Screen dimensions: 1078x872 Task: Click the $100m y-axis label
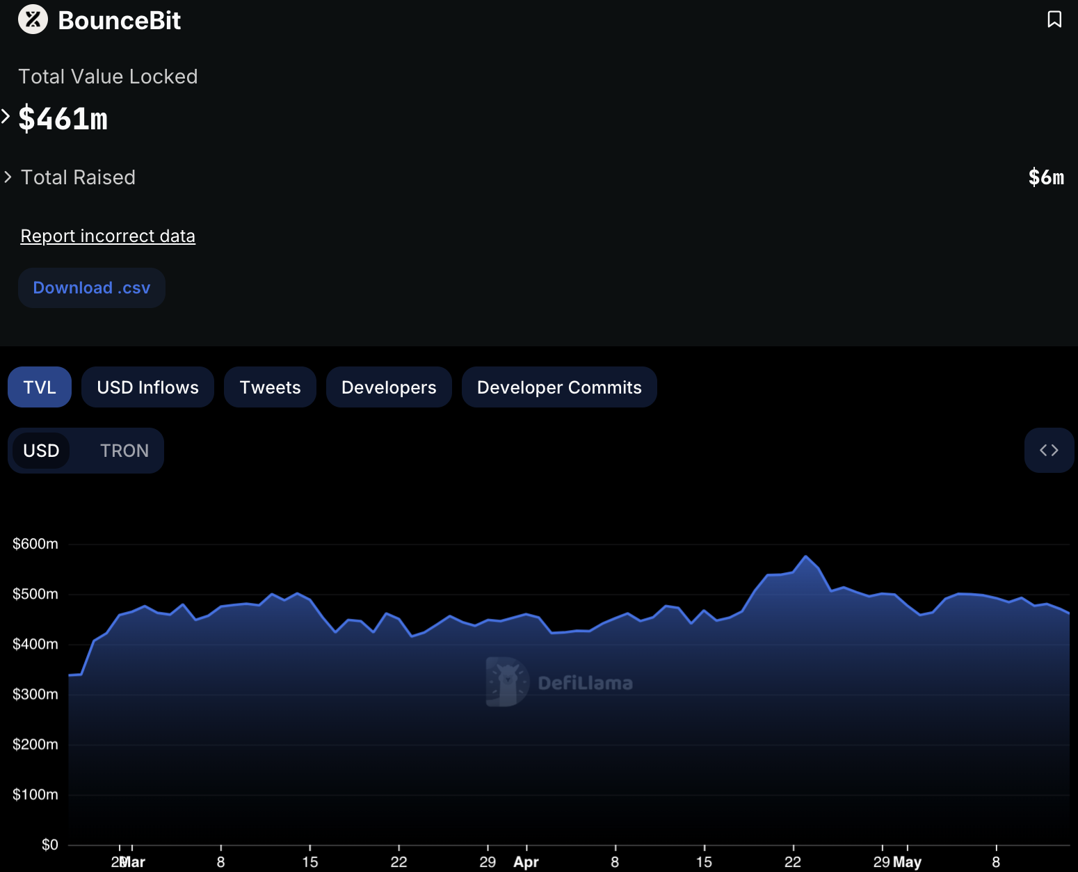click(35, 794)
